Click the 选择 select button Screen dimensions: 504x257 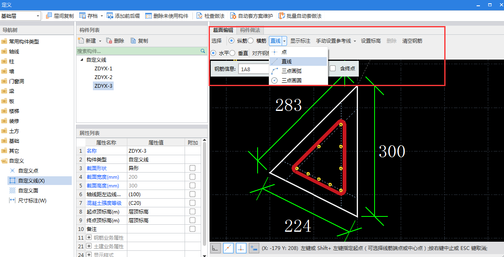(x=217, y=41)
